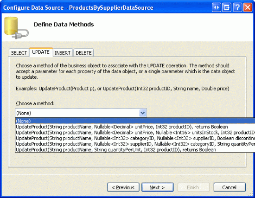Switch to the INSERT tab

pos(63,53)
